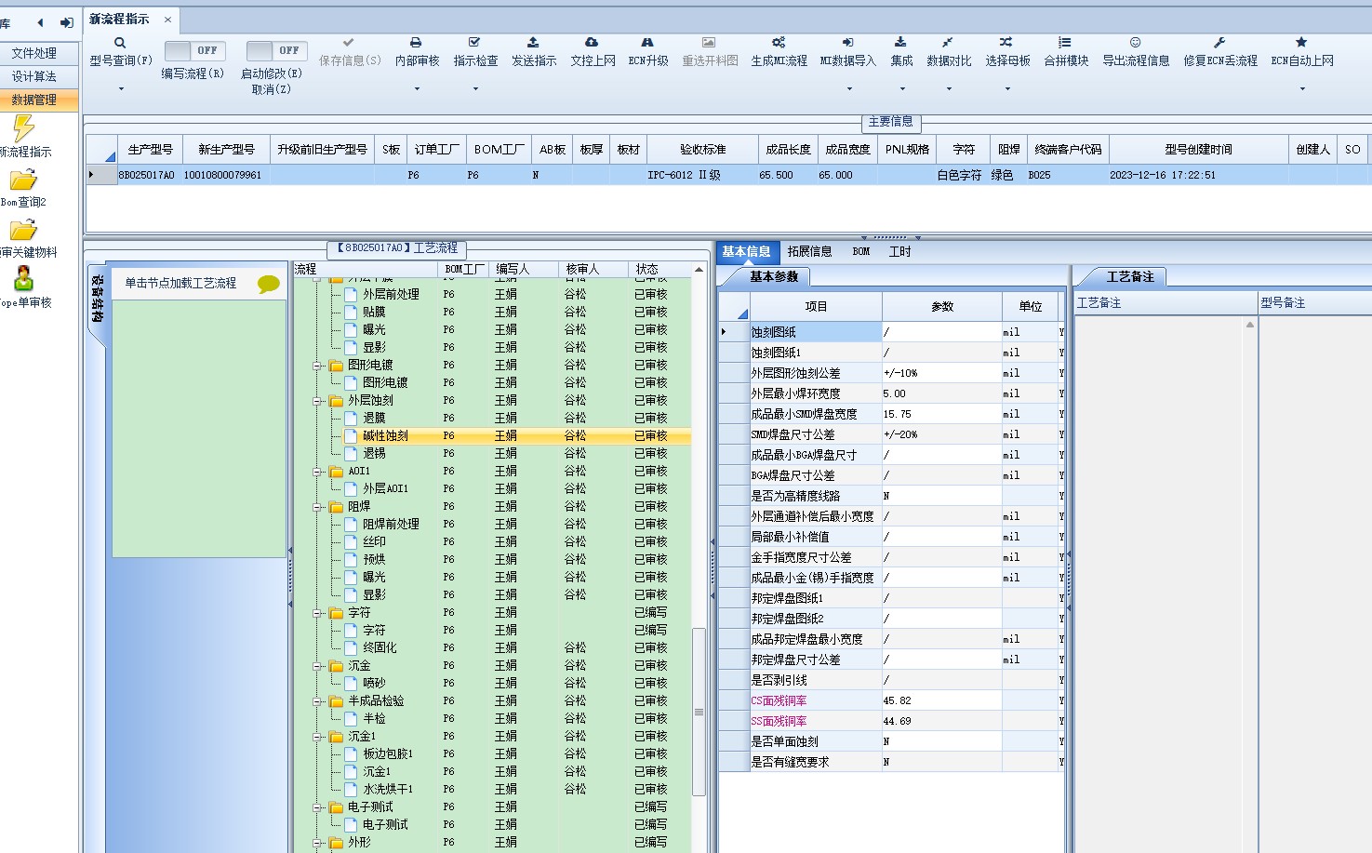Open the 新流程指示 lightning sidebar icon
The image size is (1372, 853).
tap(23, 128)
